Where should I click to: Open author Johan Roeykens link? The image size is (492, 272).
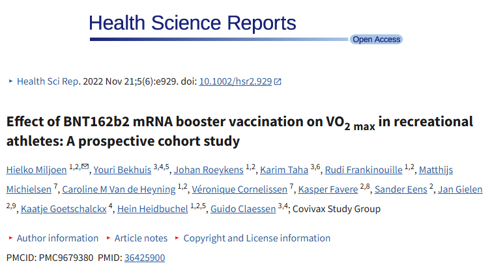209,170
